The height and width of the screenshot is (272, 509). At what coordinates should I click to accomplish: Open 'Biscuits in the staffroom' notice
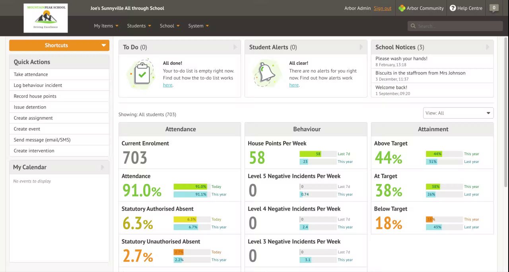coord(432,76)
